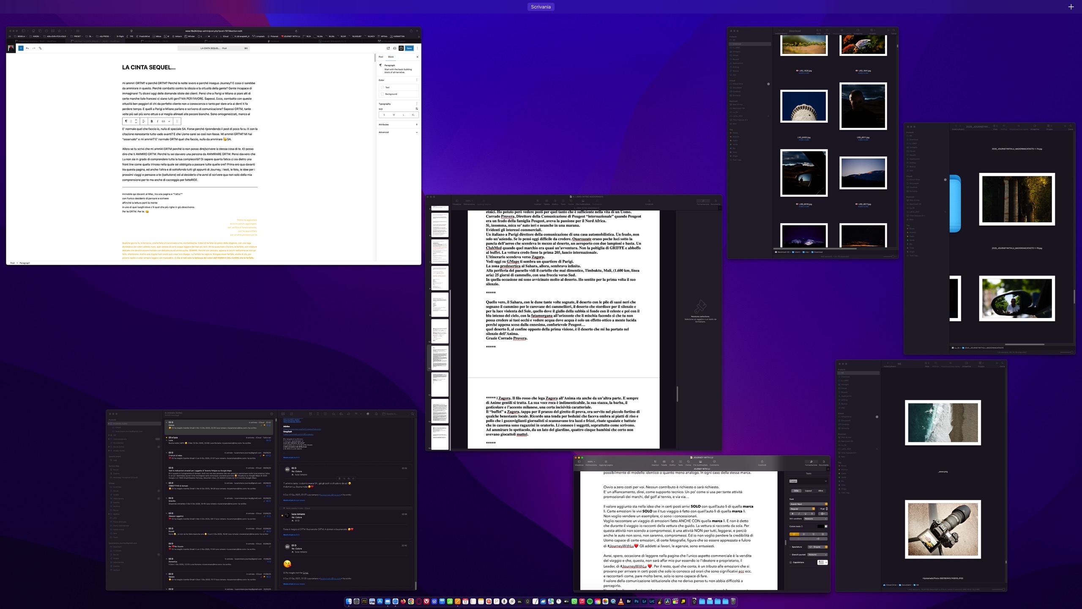
Task: Toggle bold in WordPress block toolbar
Action: click(x=152, y=121)
